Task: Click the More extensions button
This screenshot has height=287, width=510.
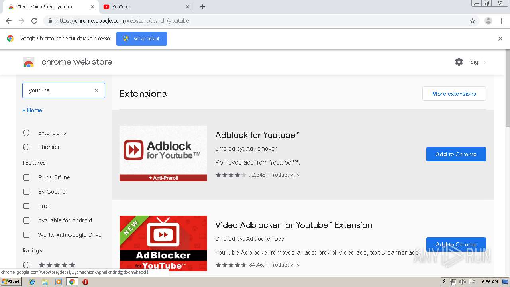Action: tap(454, 94)
